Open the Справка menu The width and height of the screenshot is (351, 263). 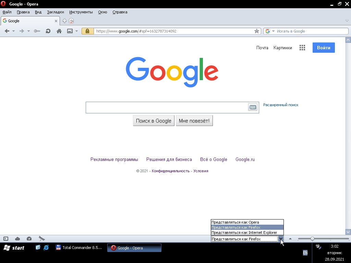click(x=120, y=12)
